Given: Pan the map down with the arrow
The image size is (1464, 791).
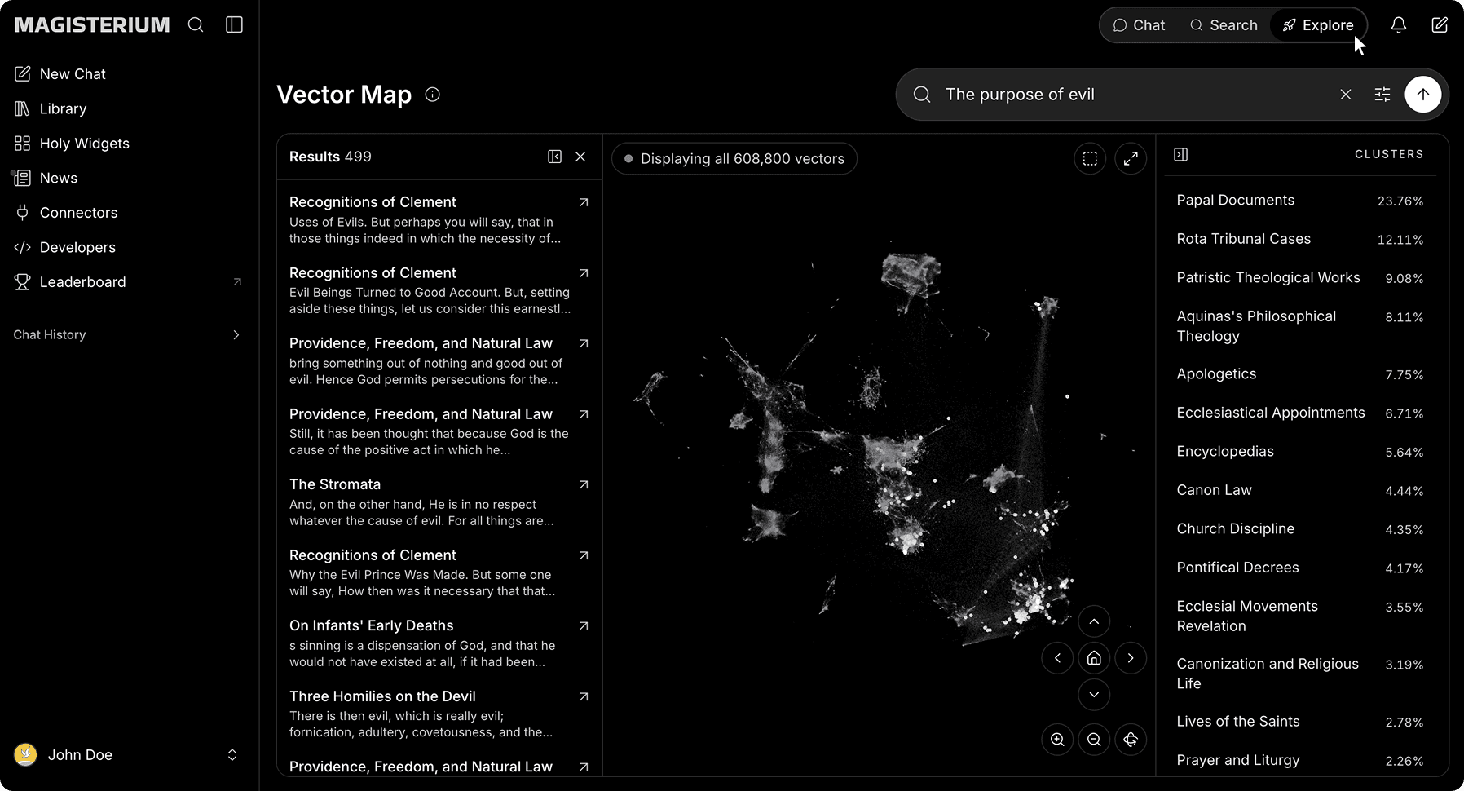Looking at the screenshot, I should click(1094, 695).
